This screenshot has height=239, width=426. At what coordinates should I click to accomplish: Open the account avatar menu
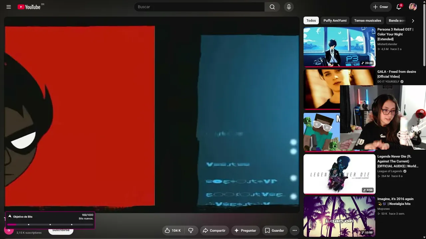[x=413, y=7]
